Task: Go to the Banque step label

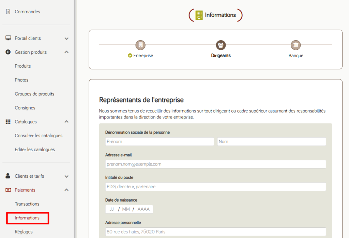Action: click(x=296, y=55)
